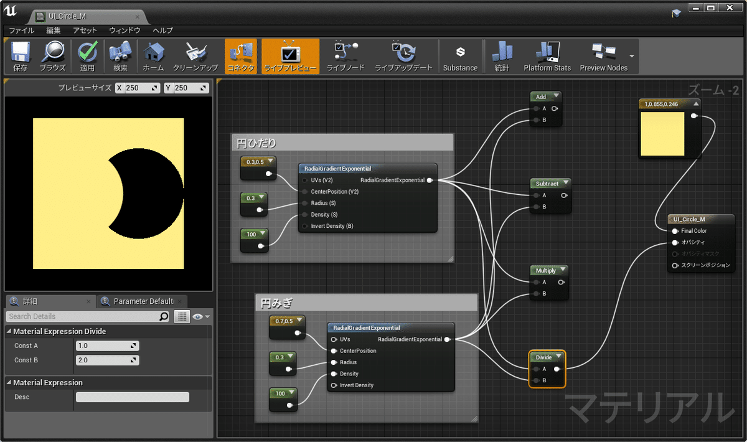Click the 適用 apply checkmark icon
The width and height of the screenshot is (747, 442).
87,57
